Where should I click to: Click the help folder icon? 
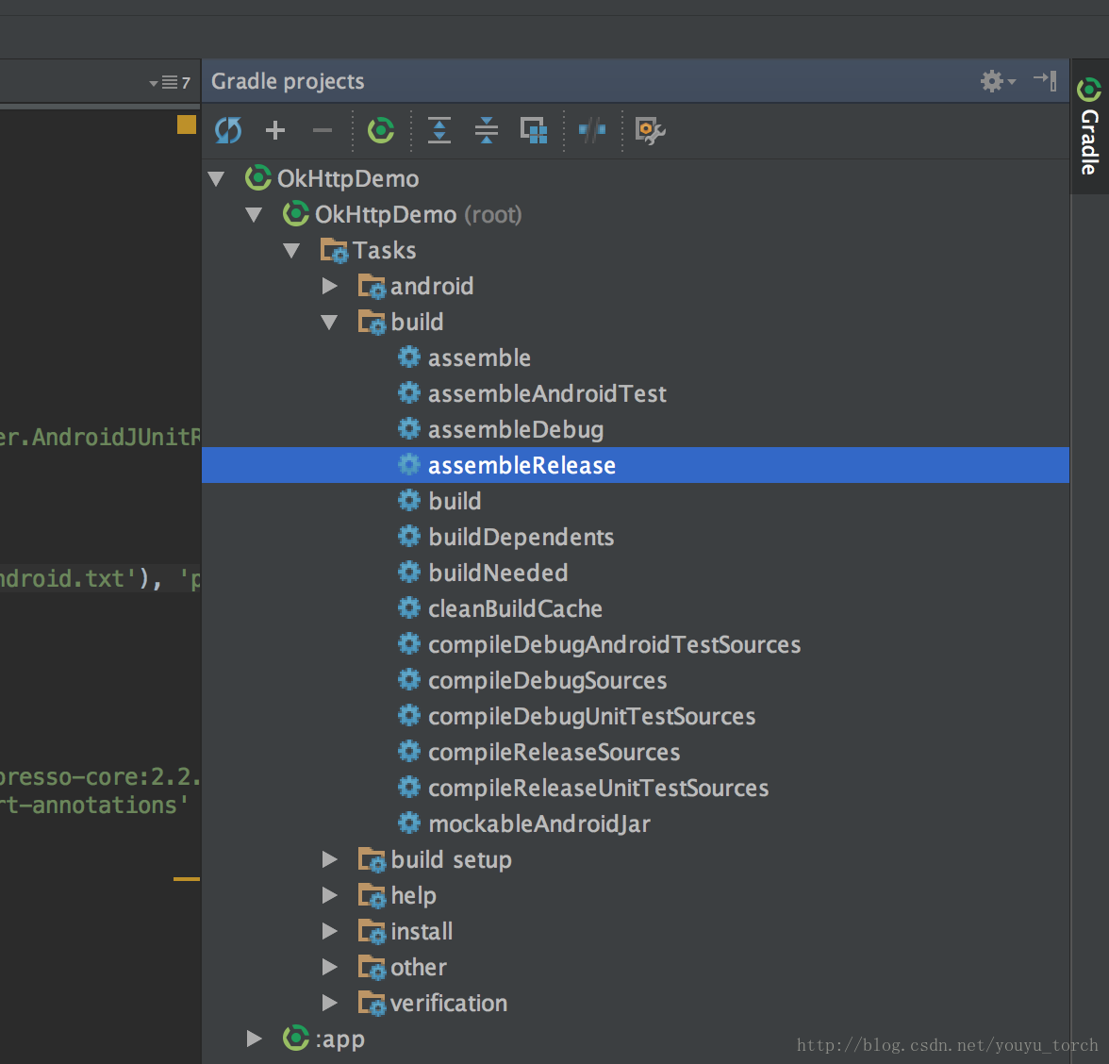(372, 896)
